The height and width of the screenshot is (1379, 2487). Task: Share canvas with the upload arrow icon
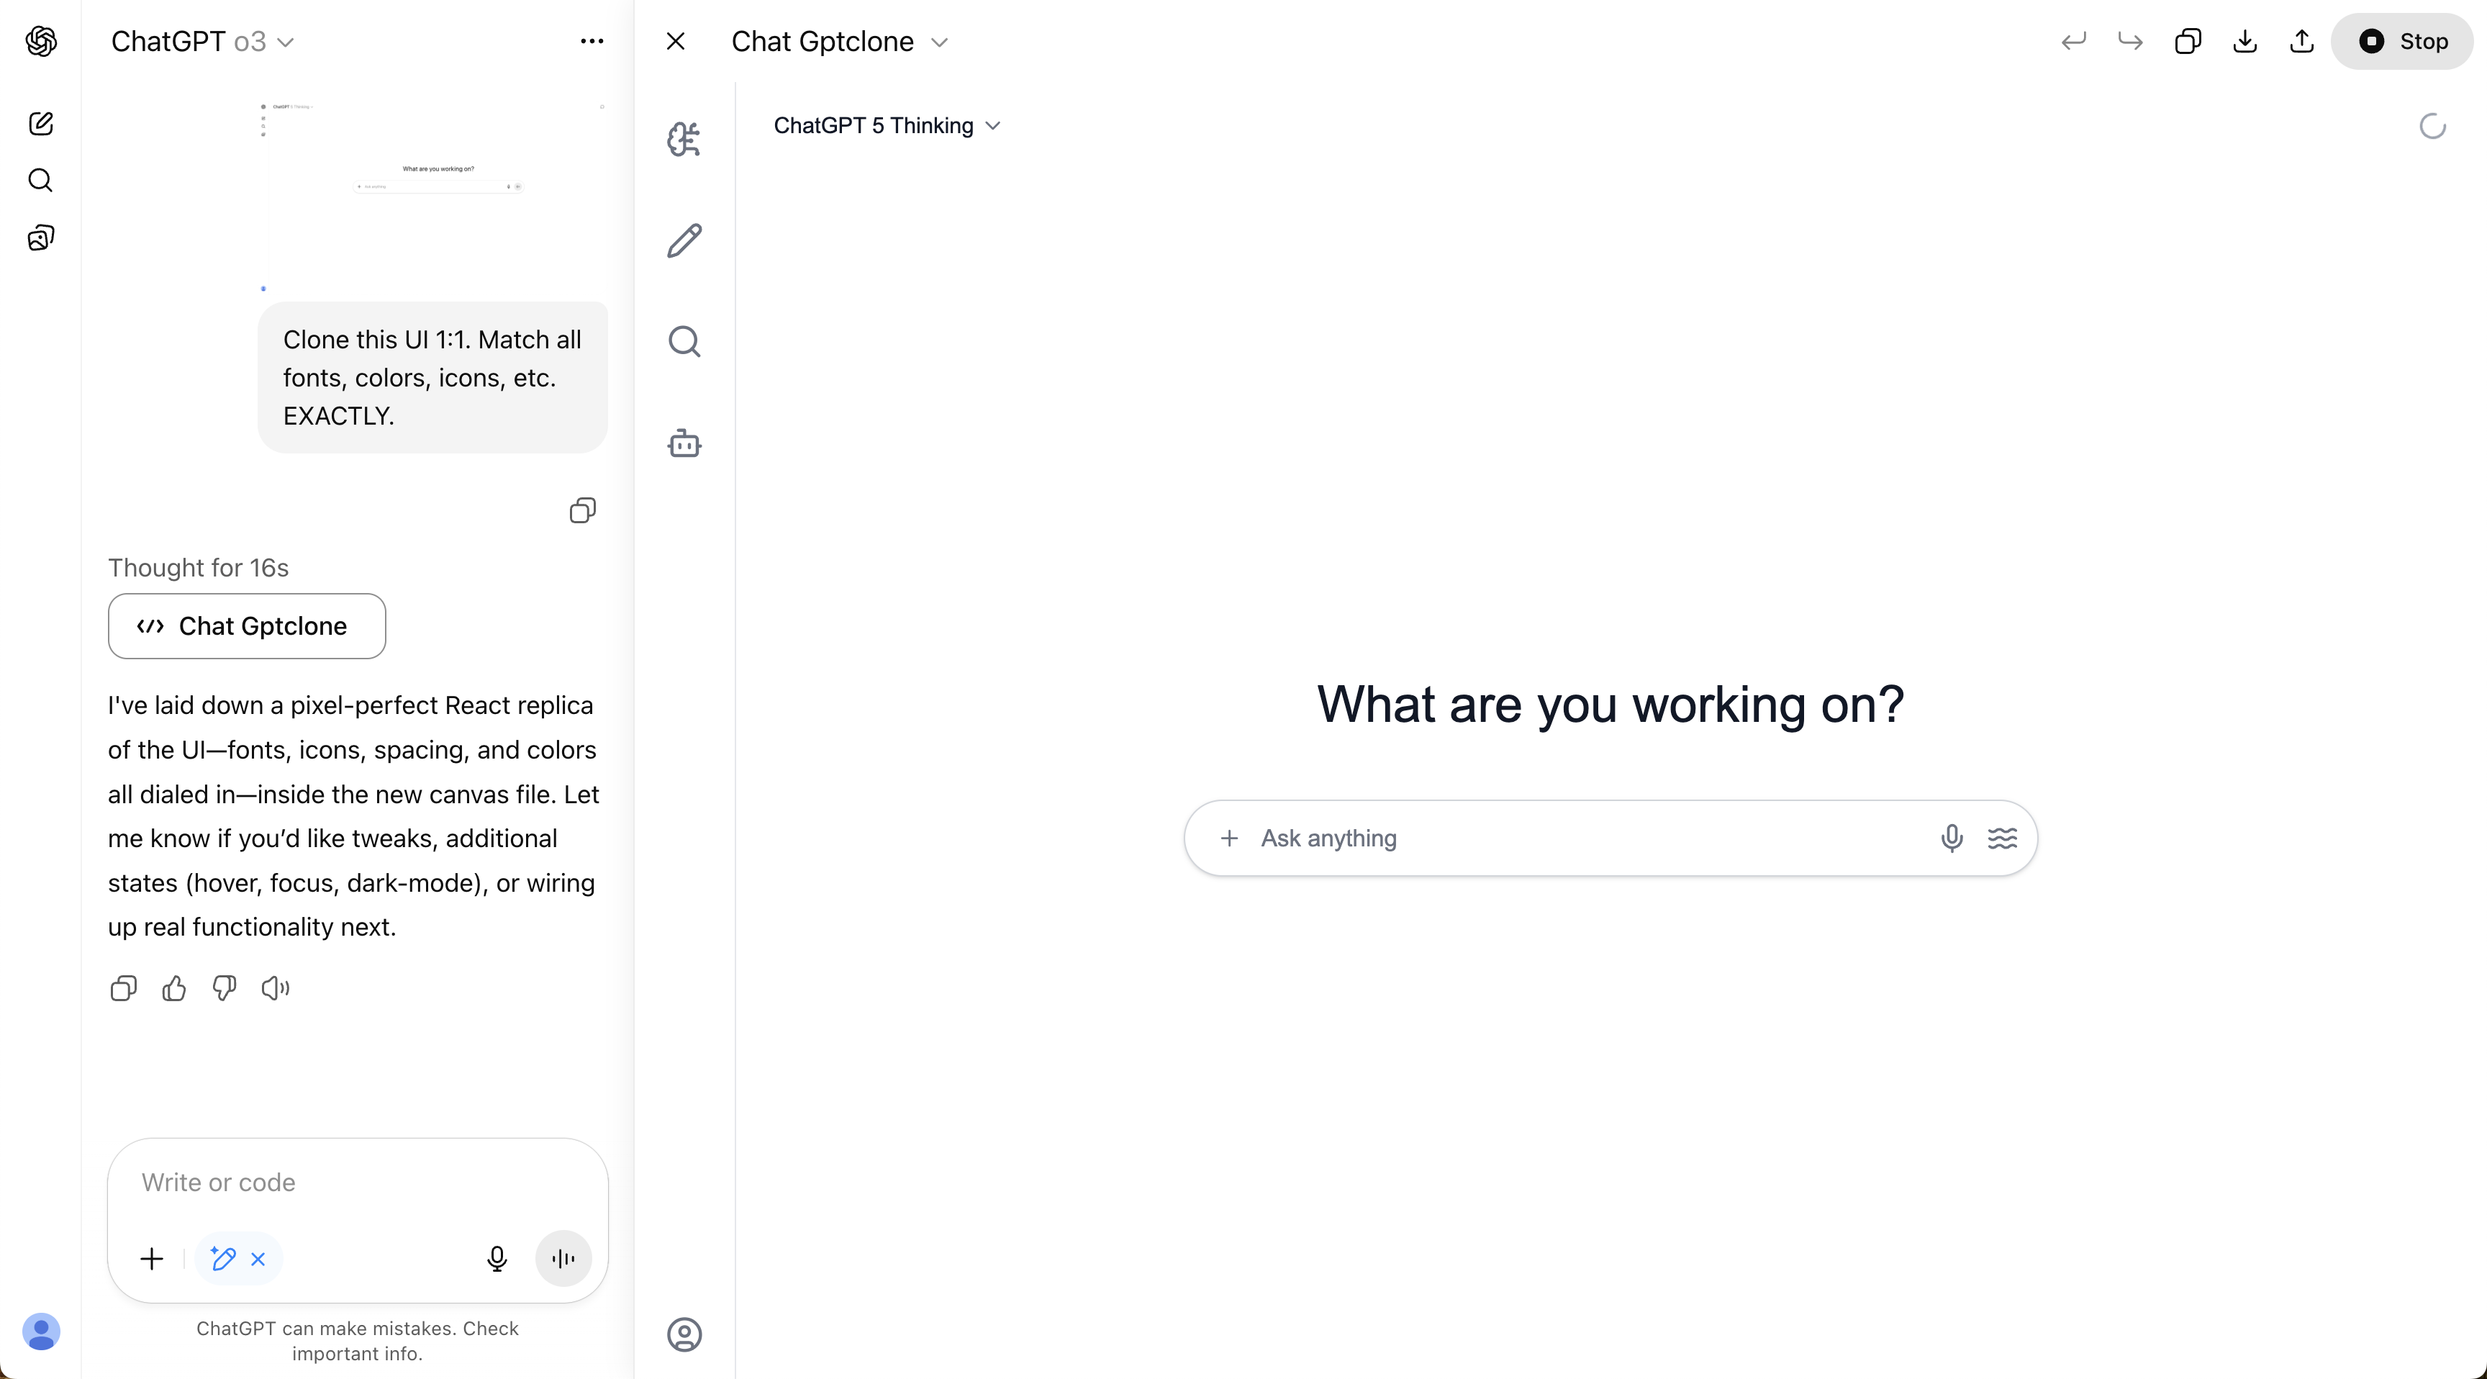tap(2301, 42)
